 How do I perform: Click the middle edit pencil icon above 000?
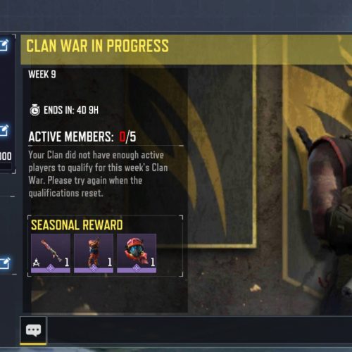tap(4, 130)
